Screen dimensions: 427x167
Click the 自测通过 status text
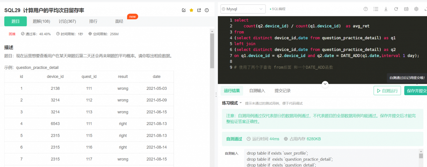[x=234, y=139]
